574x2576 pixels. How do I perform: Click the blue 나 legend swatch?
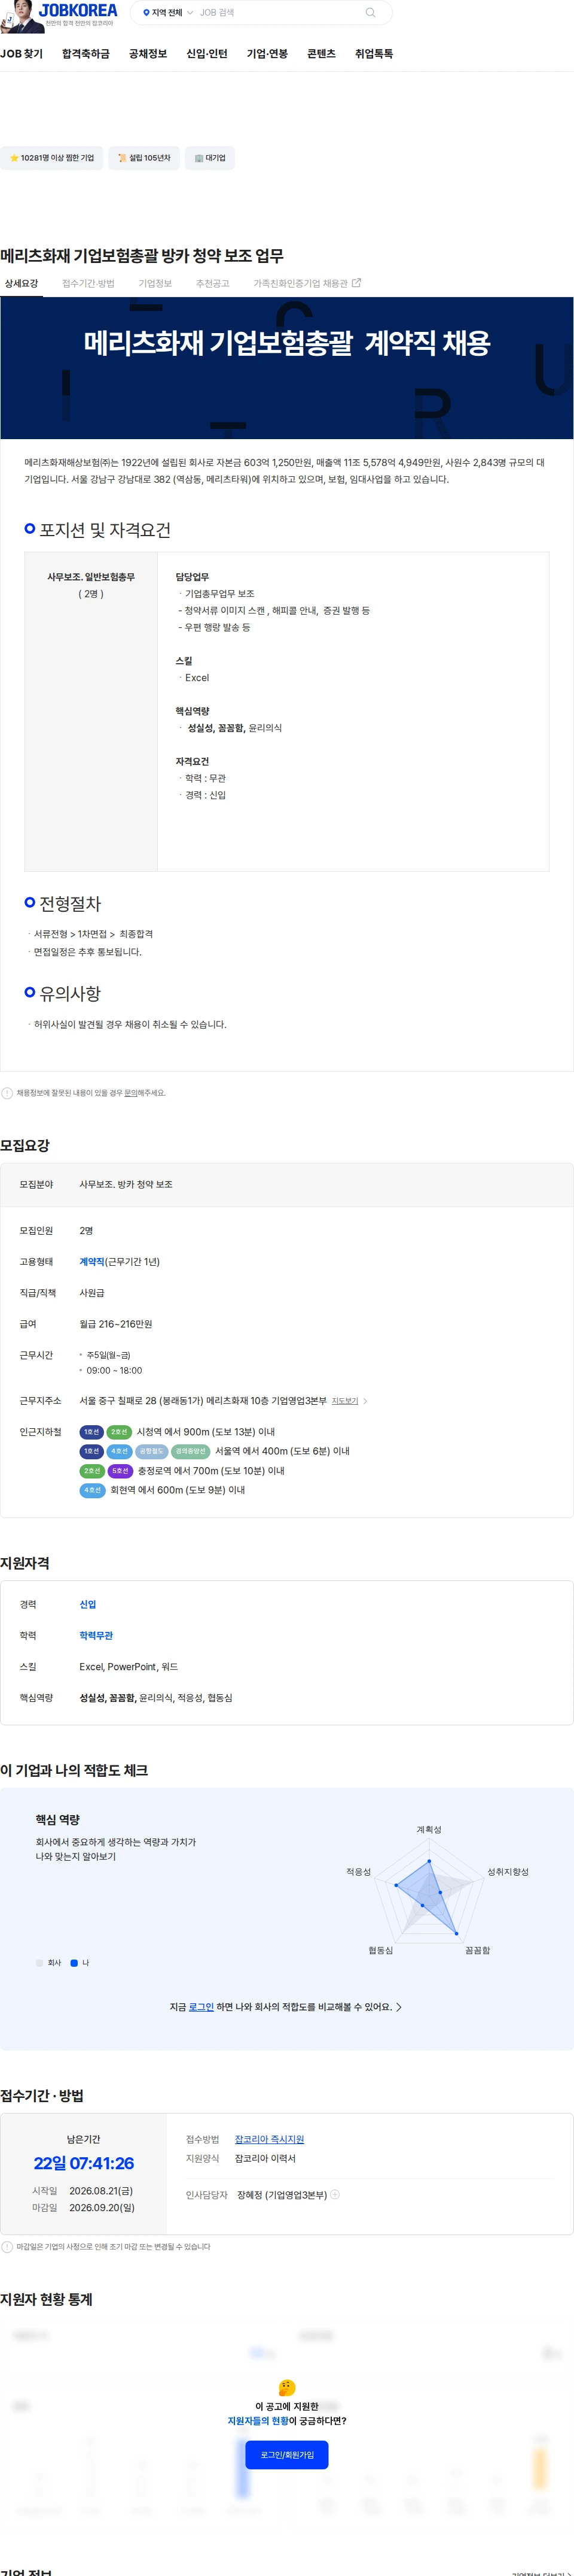(x=74, y=1963)
